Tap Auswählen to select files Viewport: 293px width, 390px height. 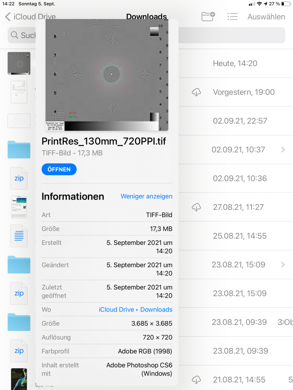point(266,17)
